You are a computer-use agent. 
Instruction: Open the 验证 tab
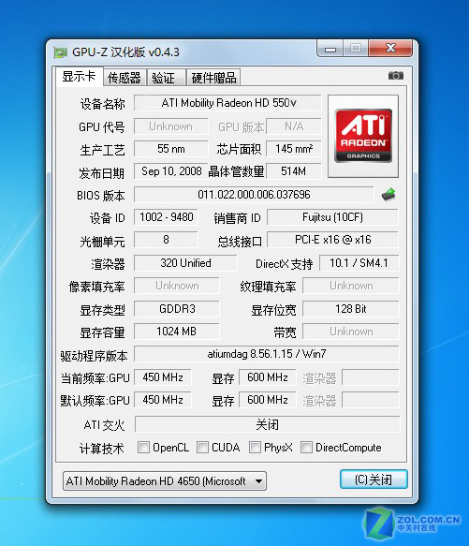coord(166,78)
